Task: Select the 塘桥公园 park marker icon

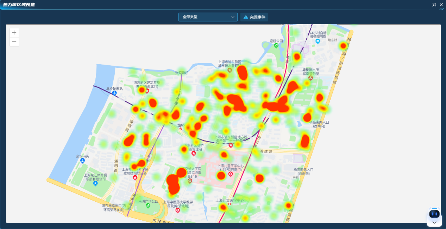Action: coord(276,45)
